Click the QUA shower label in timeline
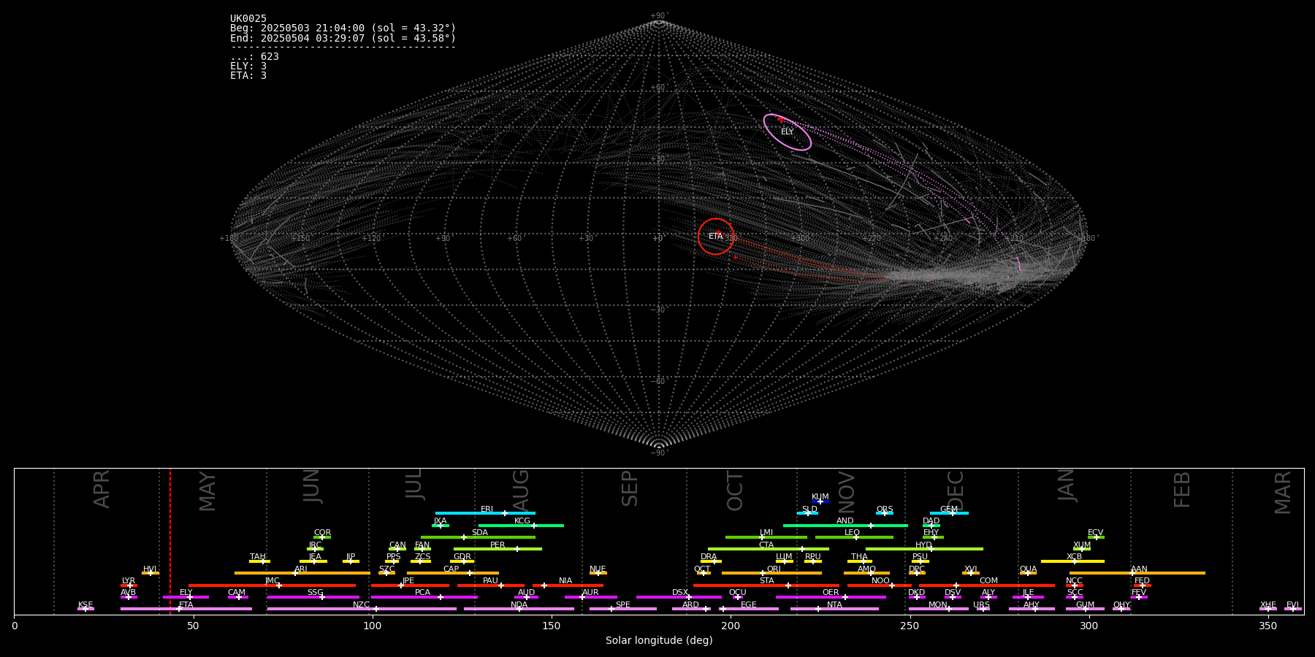1315x657 pixels. [x=1028, y=569]
